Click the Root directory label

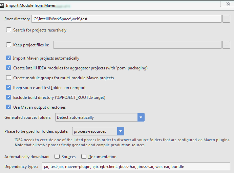(x=17, y=19)
